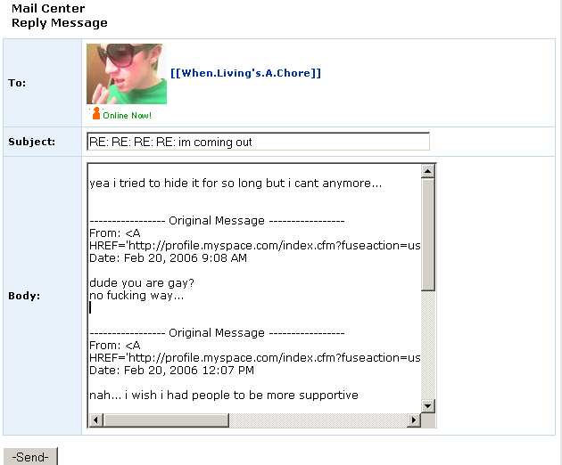Image resolution: width=562 pixels, height=465 pixels.
Task: Click the vertical scrollbar track below thumb
Action: (x=427, y=345)
